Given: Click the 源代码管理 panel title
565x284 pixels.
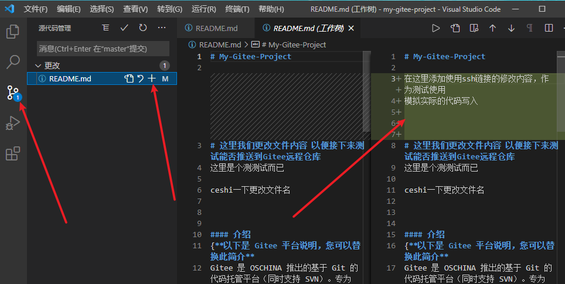Looking at the screenshot, I should (x=55, y=28).
